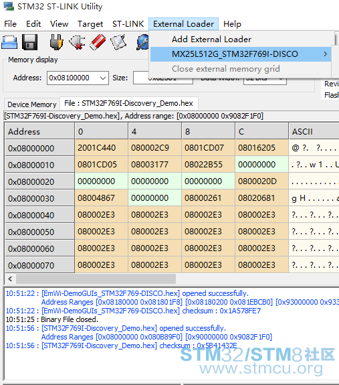Click the ASCII column header
Screen dimensions: 339x385
[x=314, y=131]
